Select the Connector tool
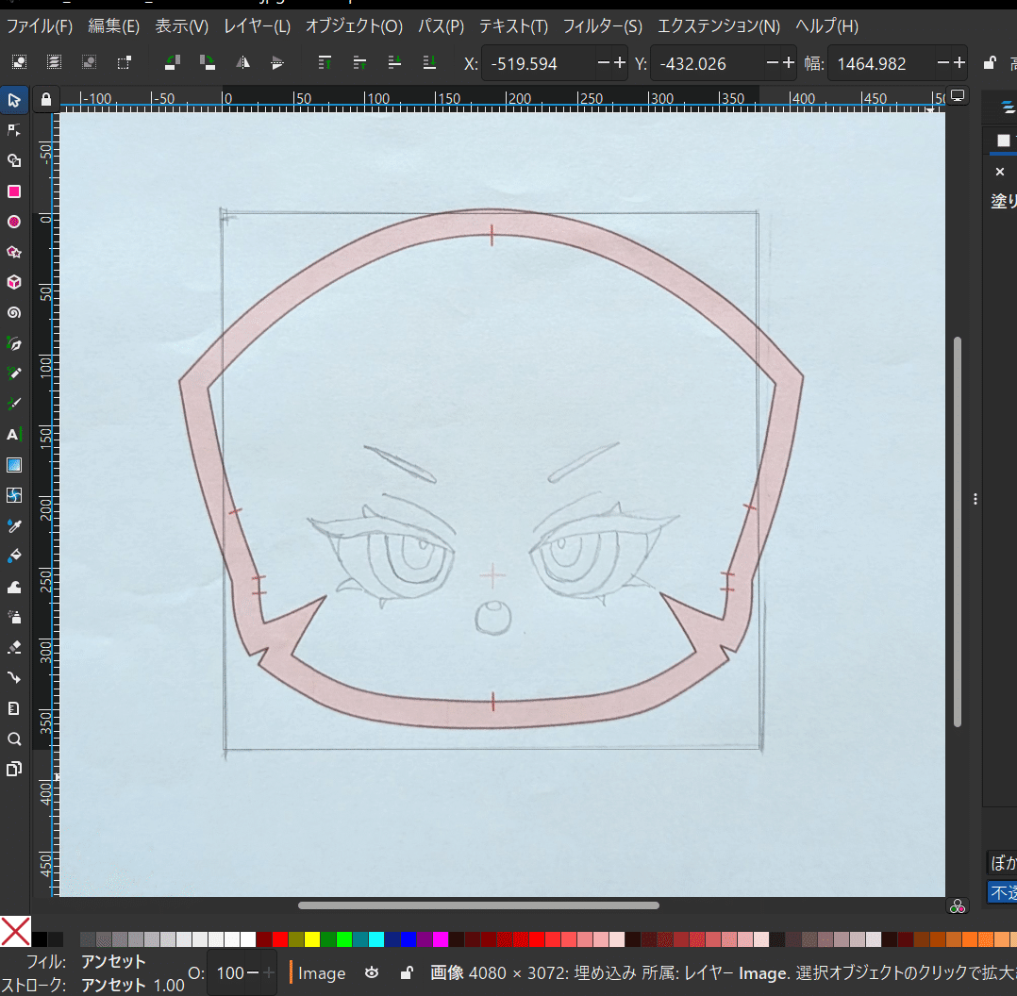This screenshot has height=996, width=1017. 13,677
